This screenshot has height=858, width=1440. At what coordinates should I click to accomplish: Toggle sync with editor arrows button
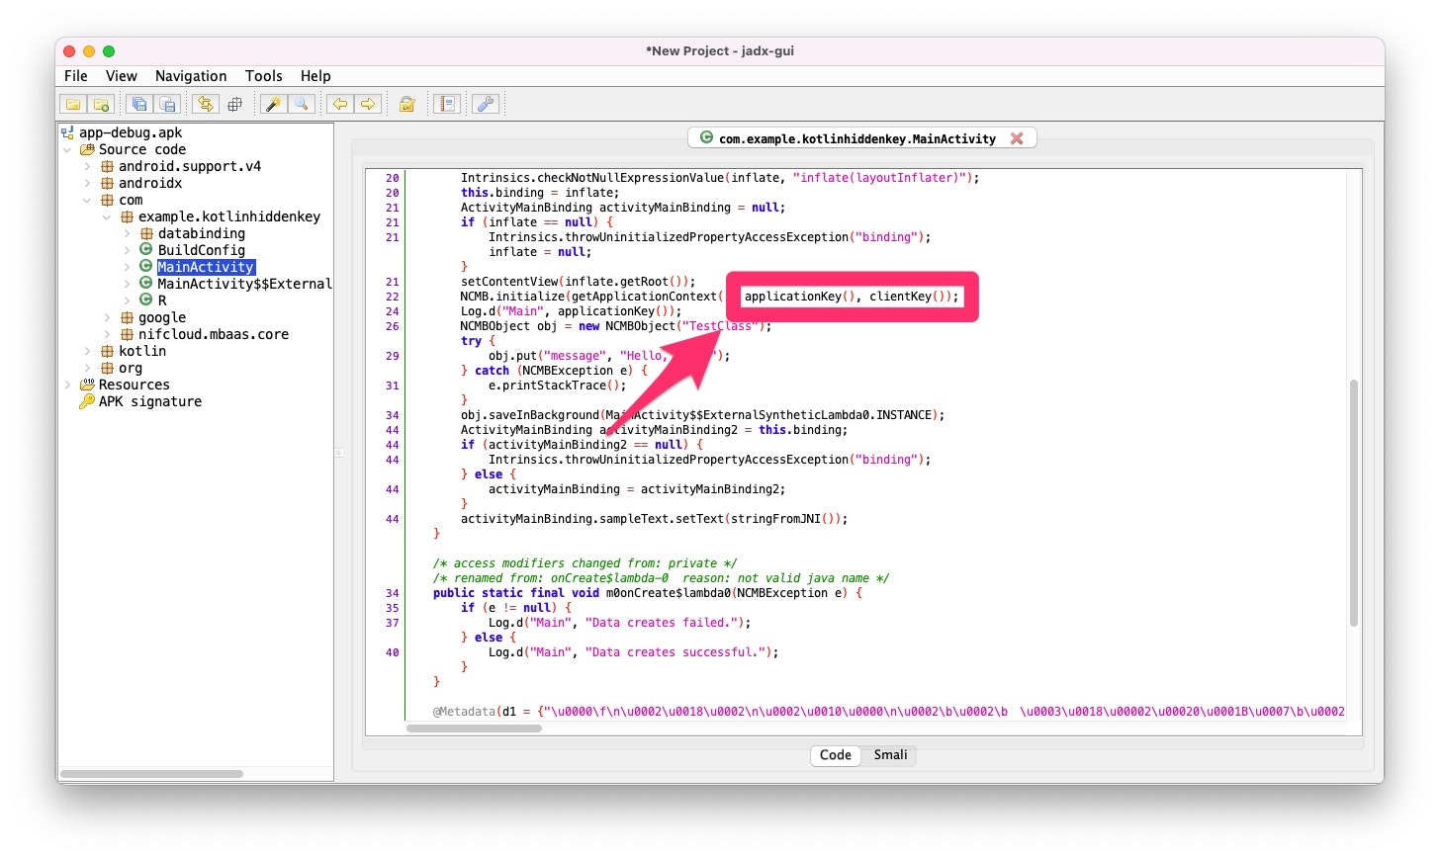(205, 104)
